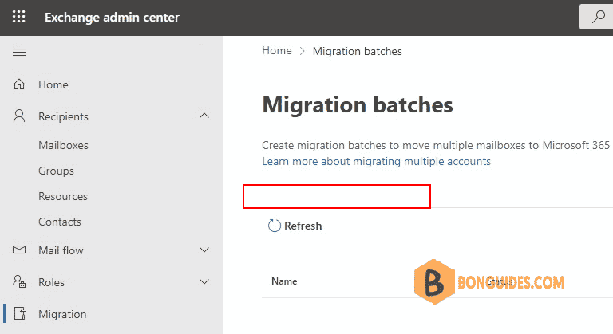Open the app launcher waffle icon

click(19, 17)
